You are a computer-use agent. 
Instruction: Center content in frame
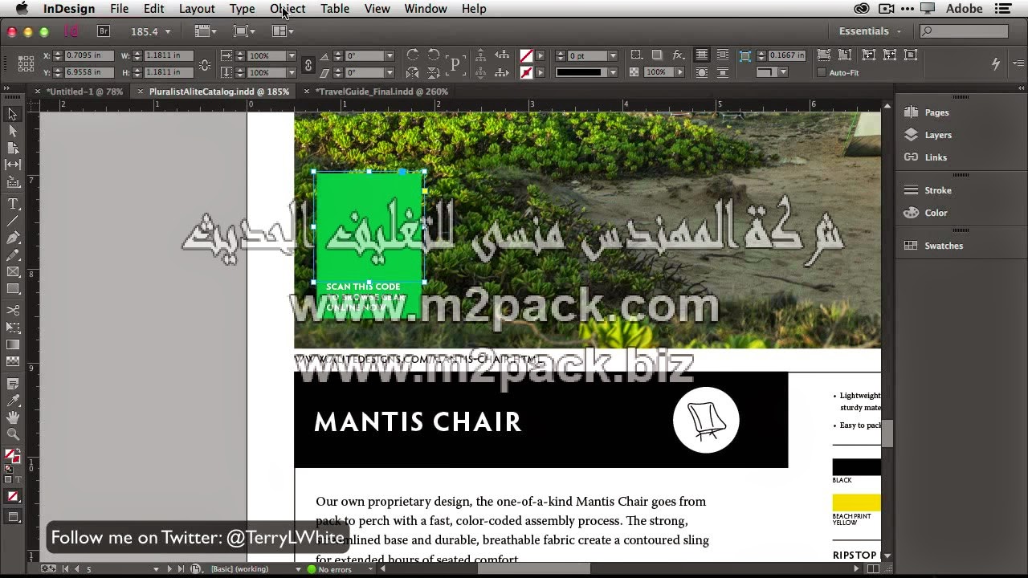tap(911, 55)
